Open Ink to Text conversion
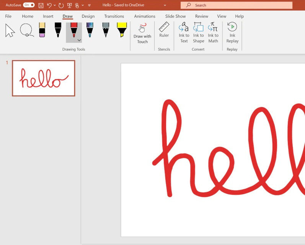 click(184, 33)
